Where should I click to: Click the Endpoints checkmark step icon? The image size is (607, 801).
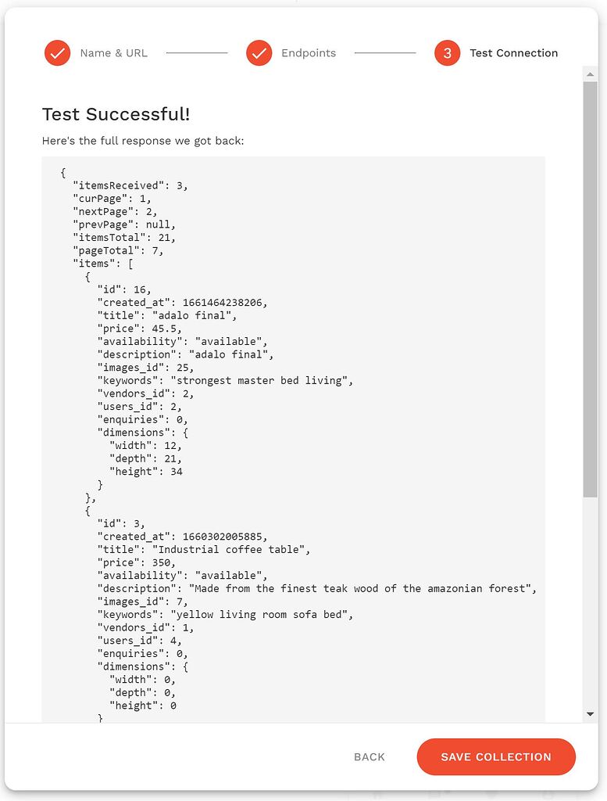(x=259, y=53)
